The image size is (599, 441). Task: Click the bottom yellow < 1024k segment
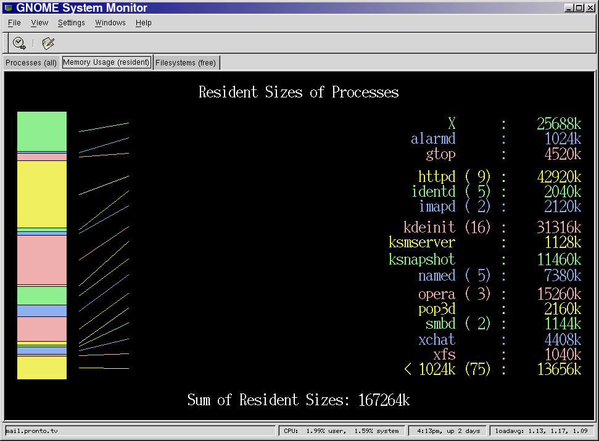click(42, 368)
